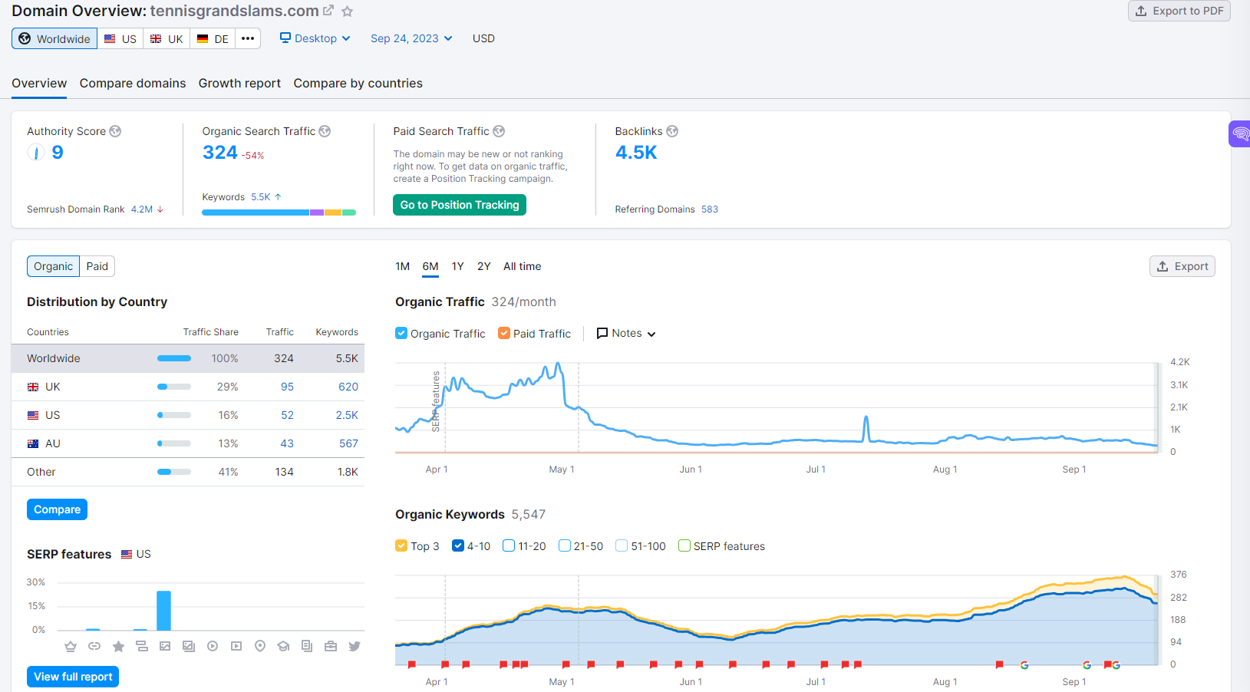Switch to Growth report tab

(x=239, y=83)
